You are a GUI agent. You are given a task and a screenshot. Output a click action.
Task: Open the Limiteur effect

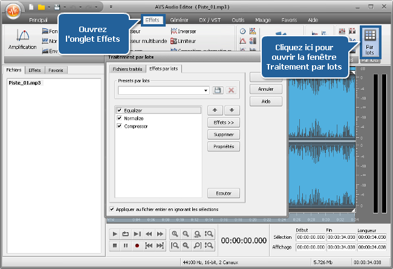[183, 41]
